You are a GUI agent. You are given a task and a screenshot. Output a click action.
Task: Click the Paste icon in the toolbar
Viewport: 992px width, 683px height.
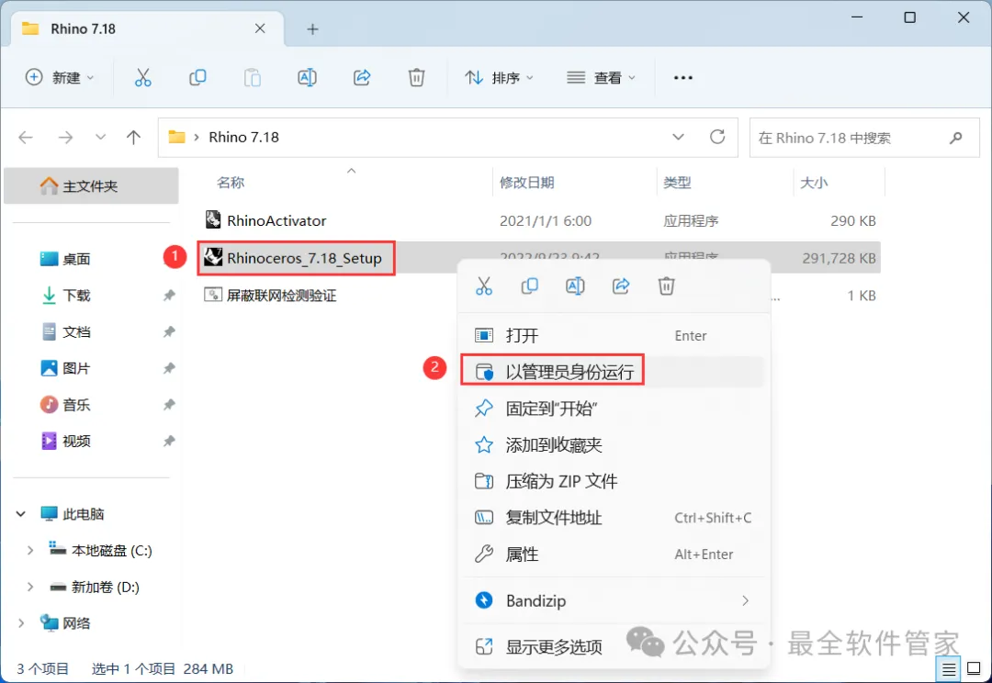(252, 78)
